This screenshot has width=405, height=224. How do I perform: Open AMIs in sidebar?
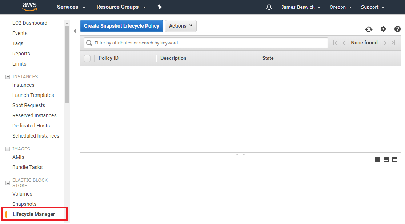pyautogui.click(x=18, y=157)
